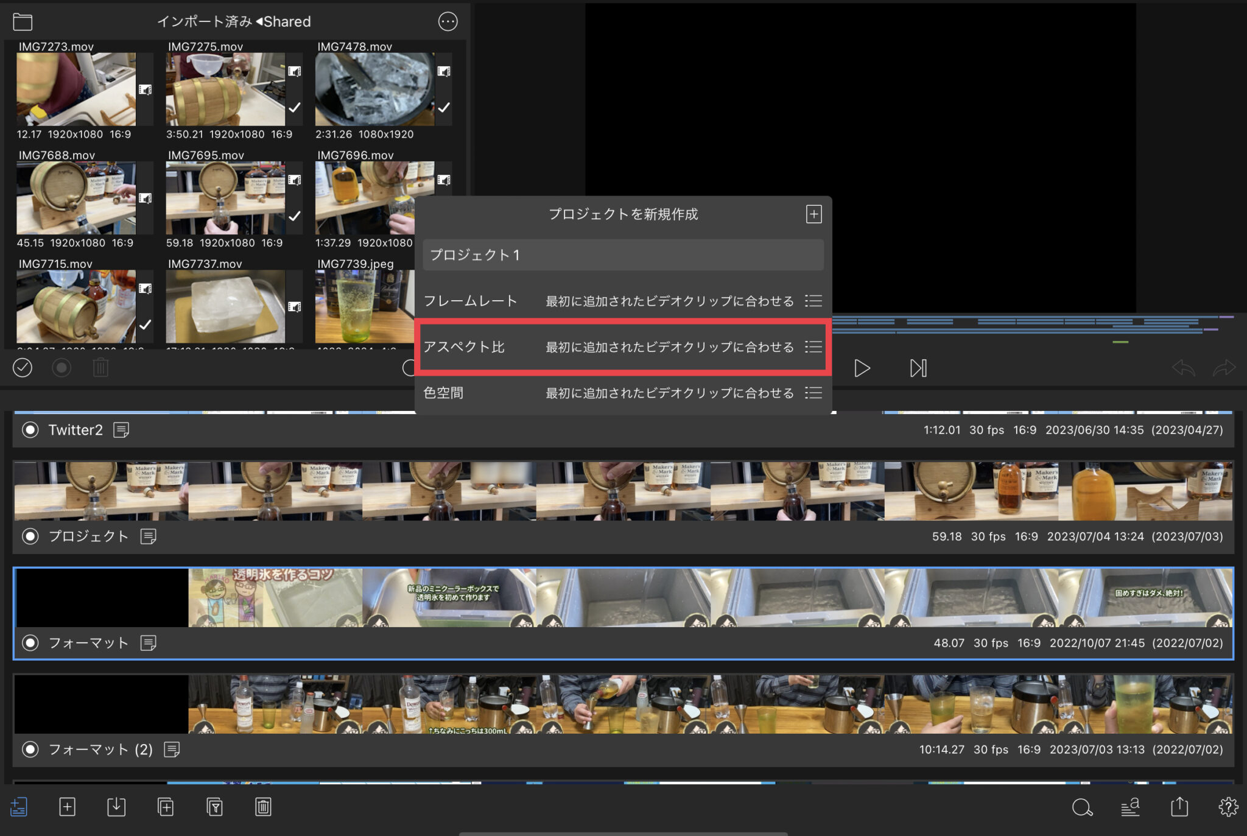Screen dimensions: 1247x836
Task: Toggle select-all in the media library
Action: point(23,368)
